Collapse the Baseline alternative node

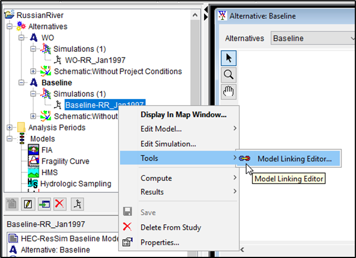coord(21,82)
